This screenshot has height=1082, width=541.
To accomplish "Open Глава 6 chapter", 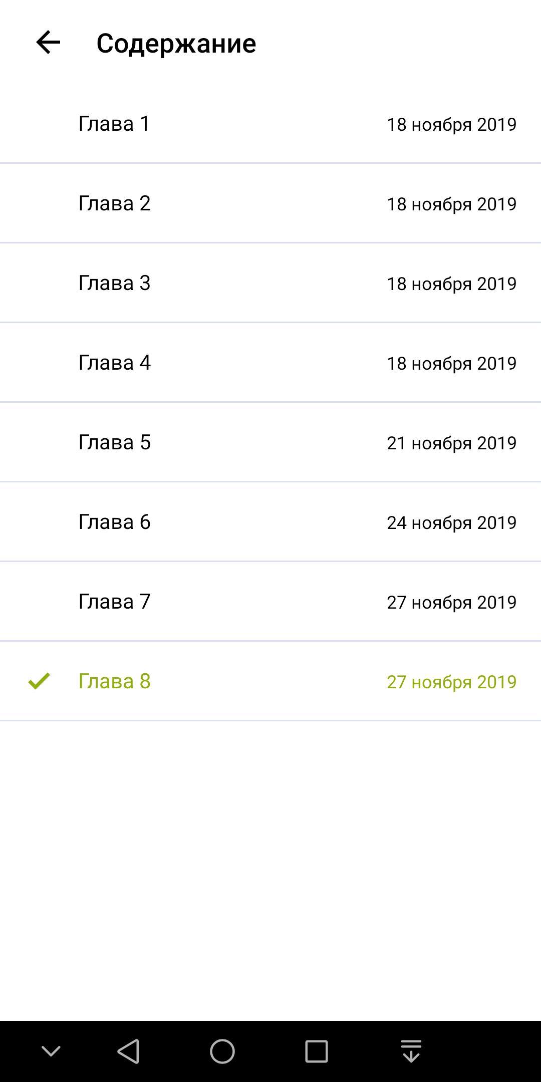I will (114, 522).
